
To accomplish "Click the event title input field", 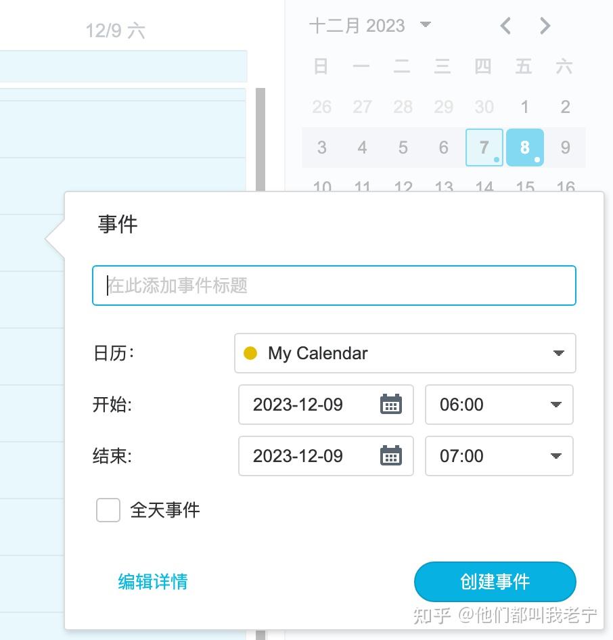I will tap(334, 285).
